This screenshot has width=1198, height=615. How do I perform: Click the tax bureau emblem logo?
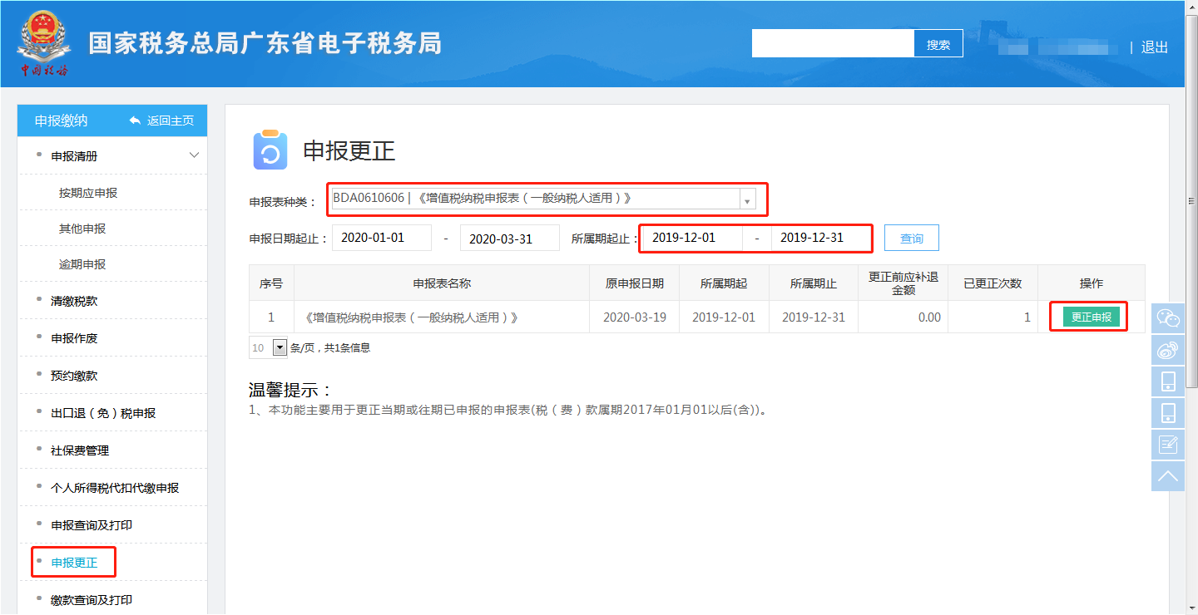[x=42, y=42]
